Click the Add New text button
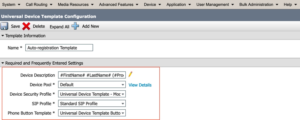This screenshot has width=300, height=120. click(90, 26)
